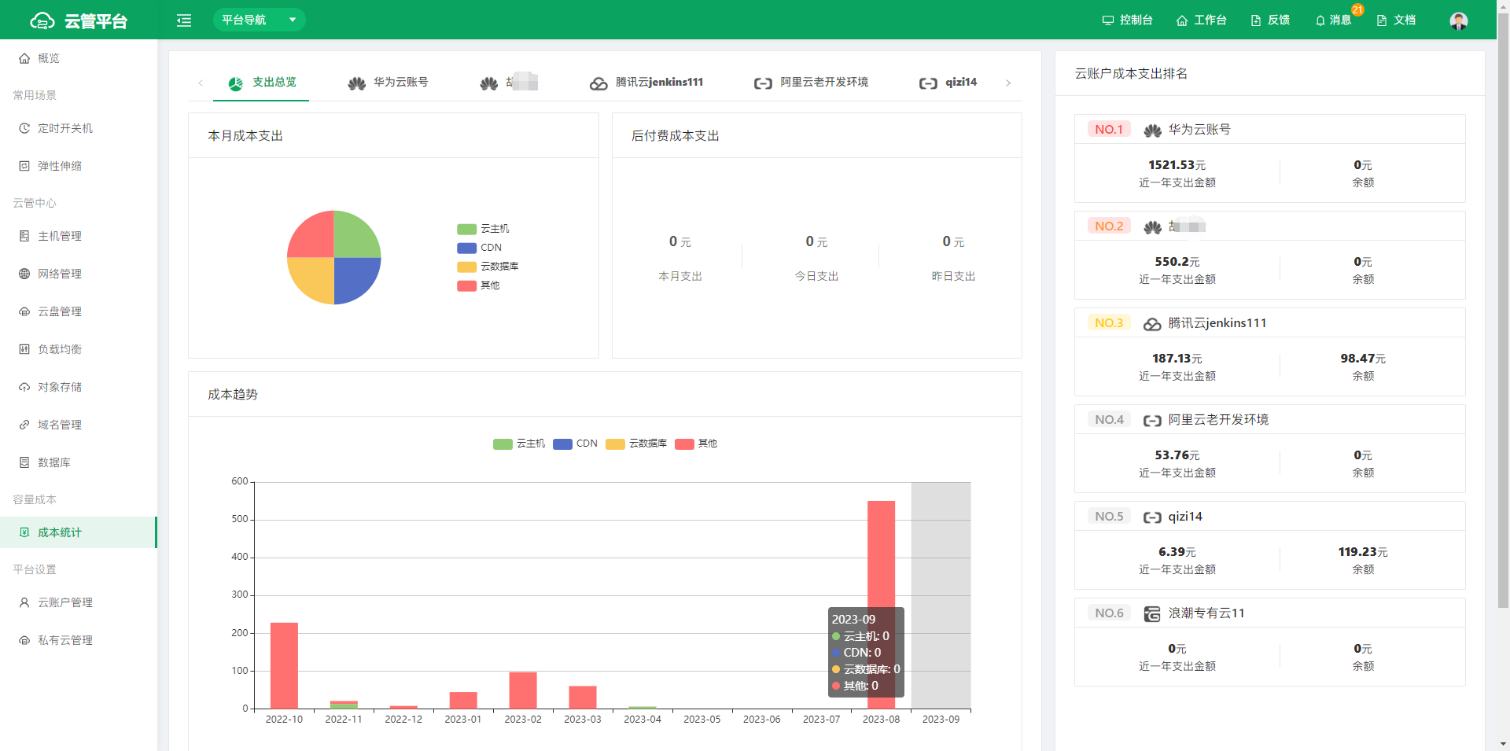Toggle 云主机 in the pie chart legend
Image resolution: width=1510 pixels, height=751 pixels.
tap(483, 229)
